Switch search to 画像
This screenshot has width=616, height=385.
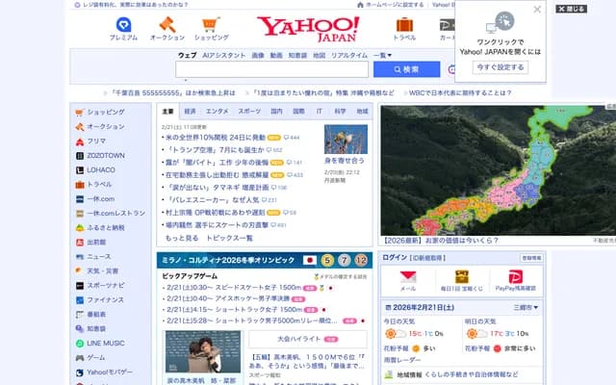(x=258, y=56)
